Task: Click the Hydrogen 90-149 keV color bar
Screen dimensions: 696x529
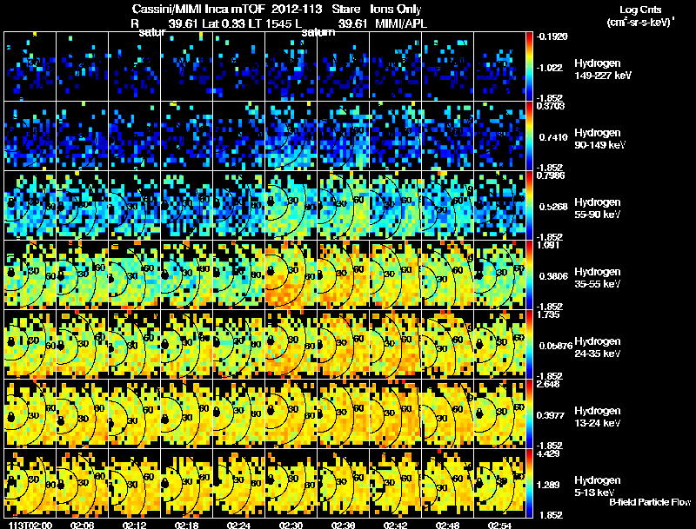Action: tap(529, 136)
